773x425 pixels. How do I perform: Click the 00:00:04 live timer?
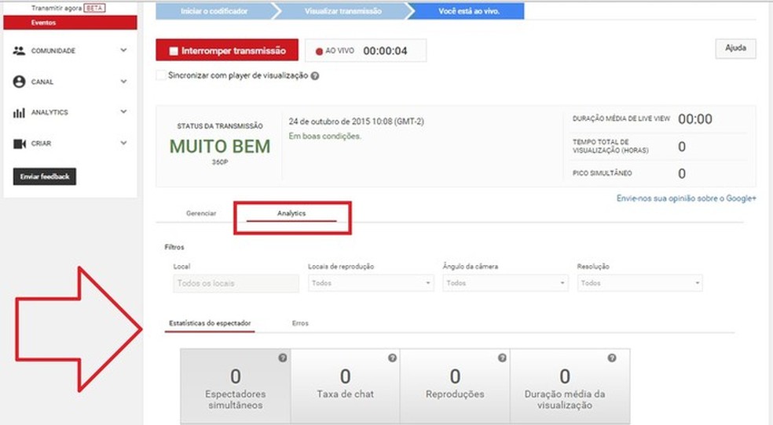click(x=385, y=51)
